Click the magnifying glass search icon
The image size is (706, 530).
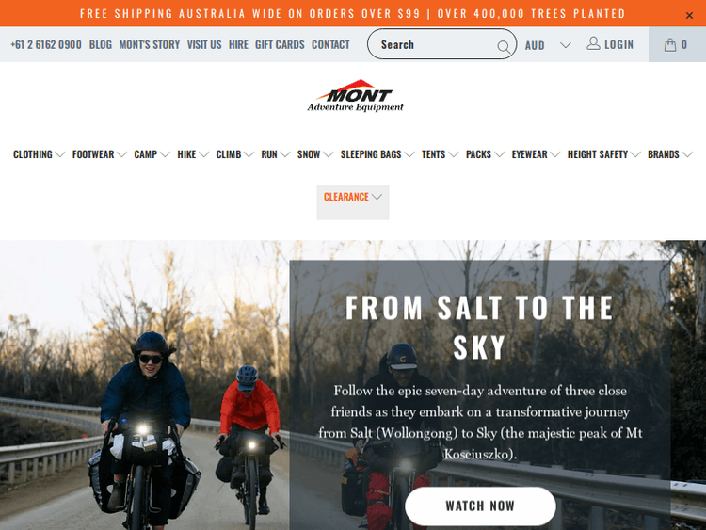(x=504, y=46)
